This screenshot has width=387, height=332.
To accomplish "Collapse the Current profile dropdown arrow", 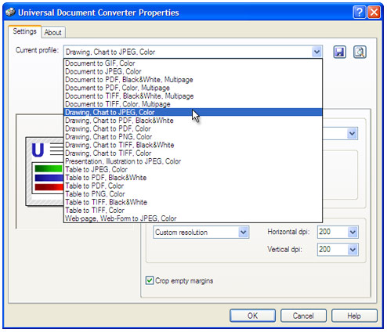I will [x=316, y=52].
